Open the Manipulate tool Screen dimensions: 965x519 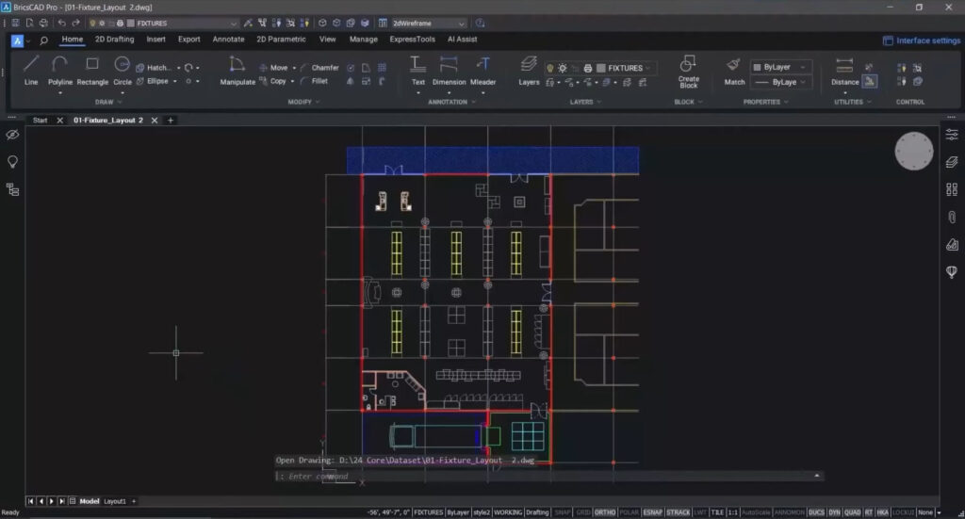237,70
